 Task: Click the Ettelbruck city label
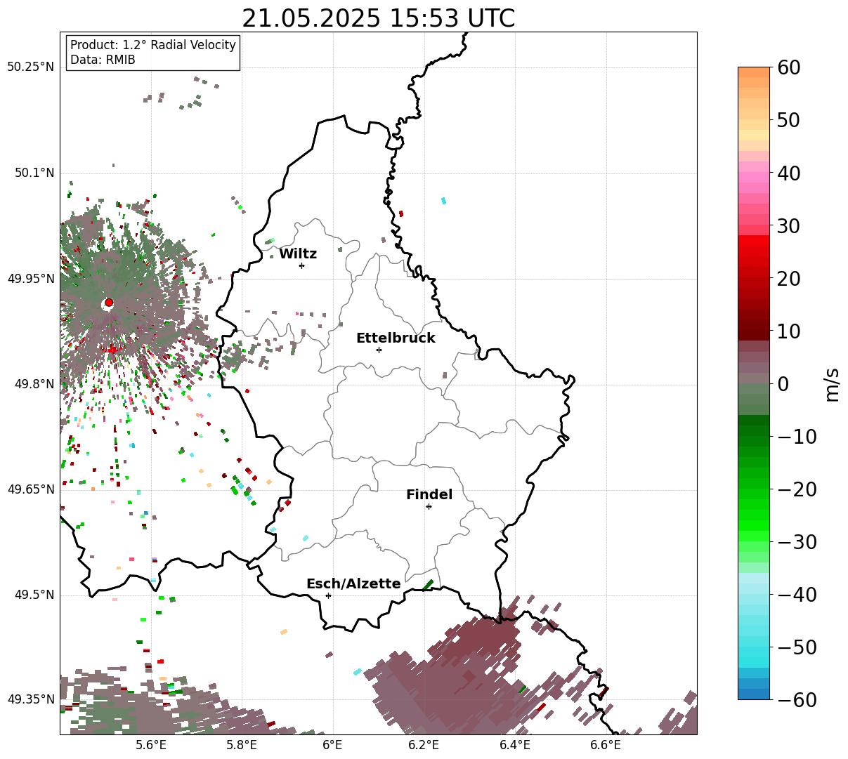click(x=396, y=338)
